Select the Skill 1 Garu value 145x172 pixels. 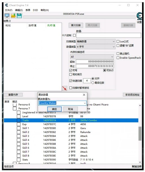[83, 128]
